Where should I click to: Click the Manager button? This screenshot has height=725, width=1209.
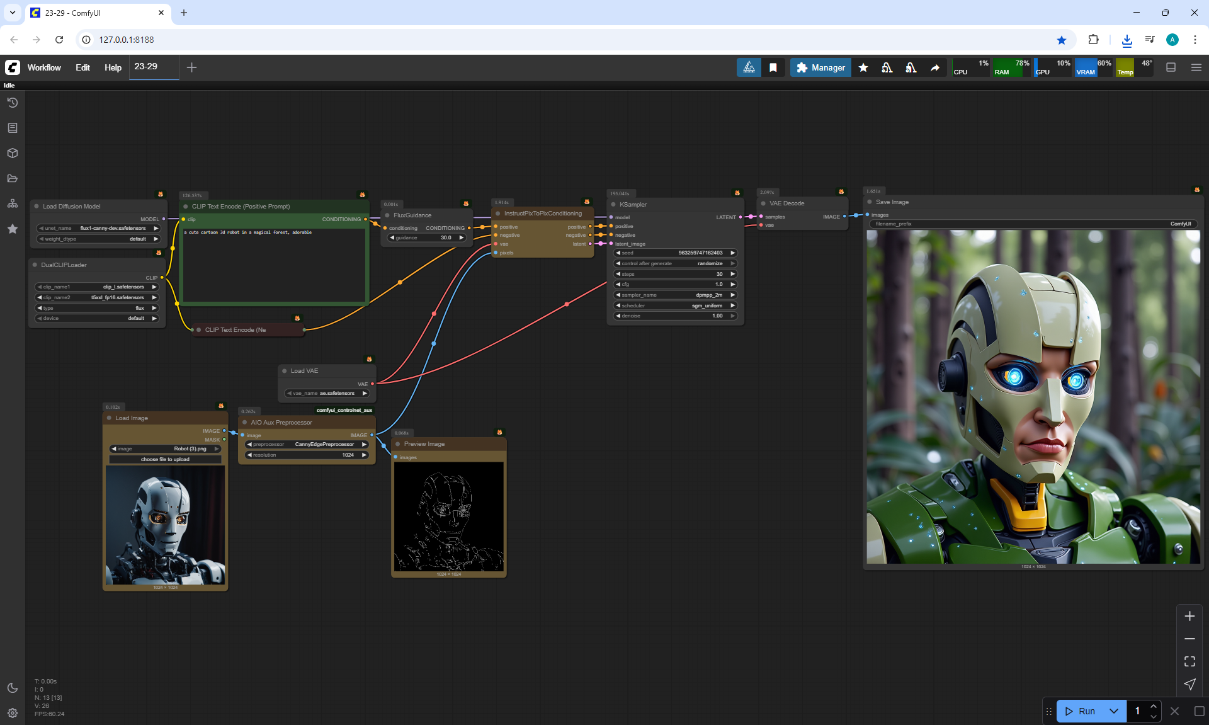(x=820, y=67)
